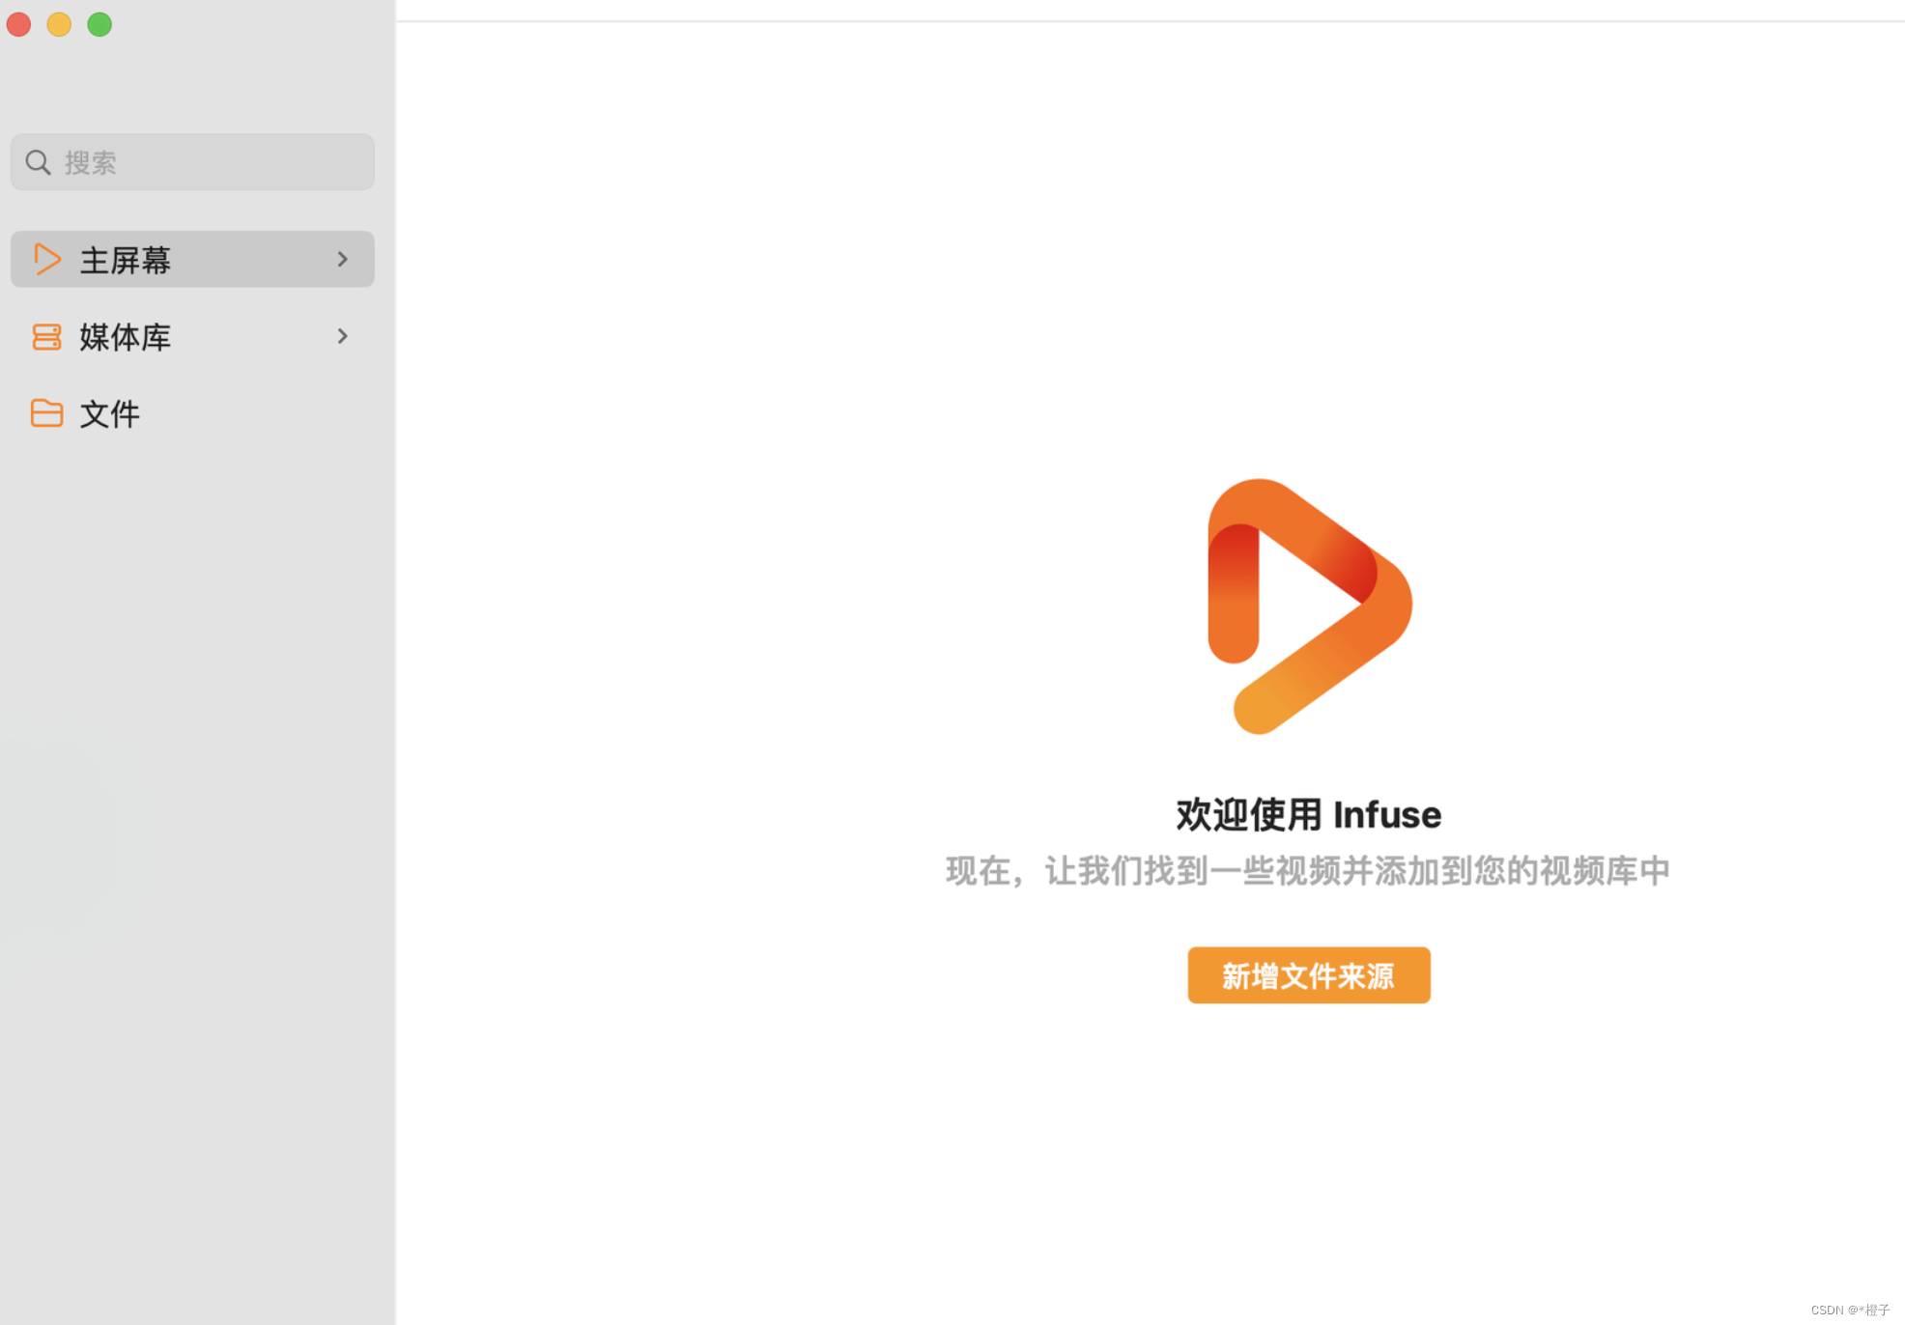Select the 主屏幕 sidebar label
Image resolution: width=1905 pixels, height=1325 pixels.
point(126,260)
